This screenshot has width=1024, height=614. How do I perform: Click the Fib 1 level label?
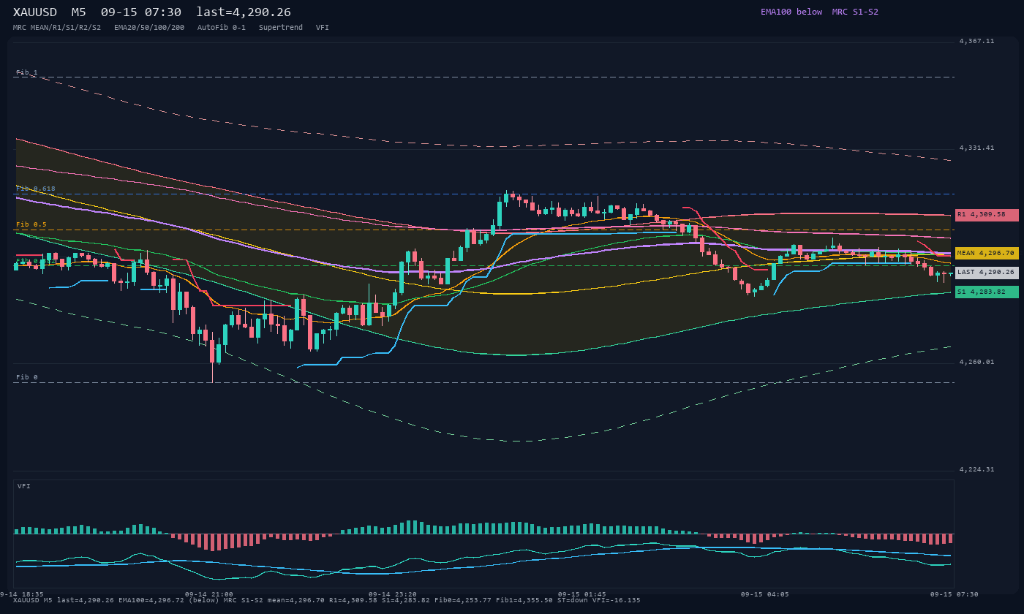[x=27, y=72]
